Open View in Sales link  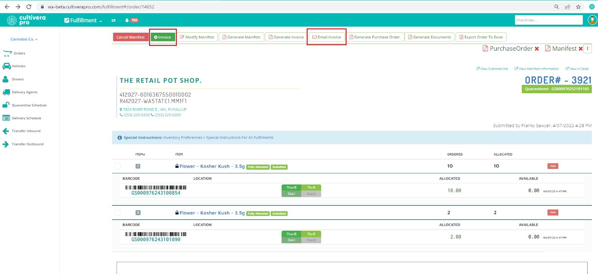[x=577, y=69]
